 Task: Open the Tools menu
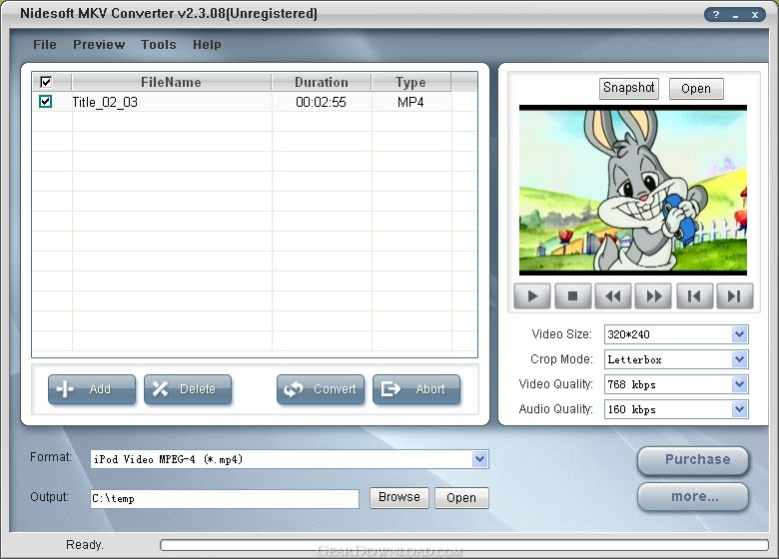159,45
